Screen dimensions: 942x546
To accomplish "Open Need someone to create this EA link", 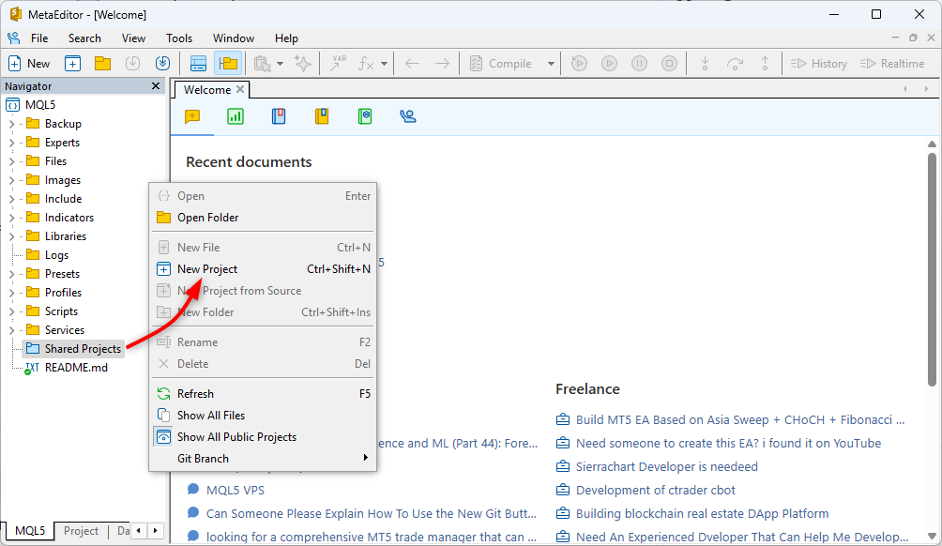I will click(728, 444).
